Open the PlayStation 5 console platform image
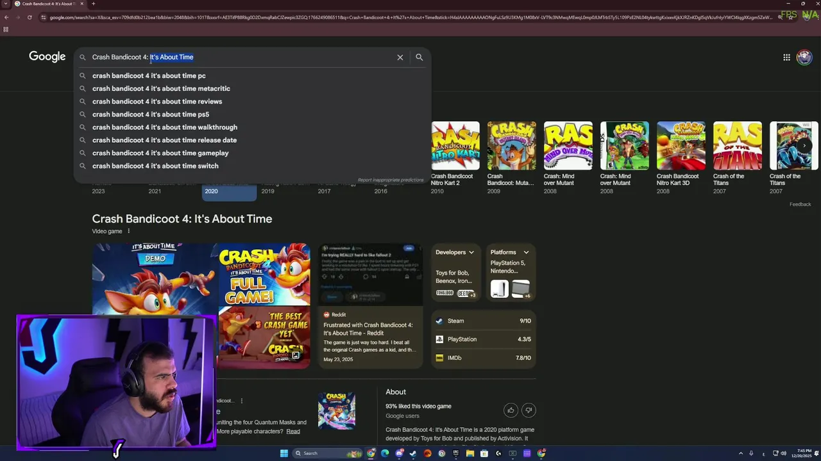The width and height of the screenshot is (821, 461). 500,289
